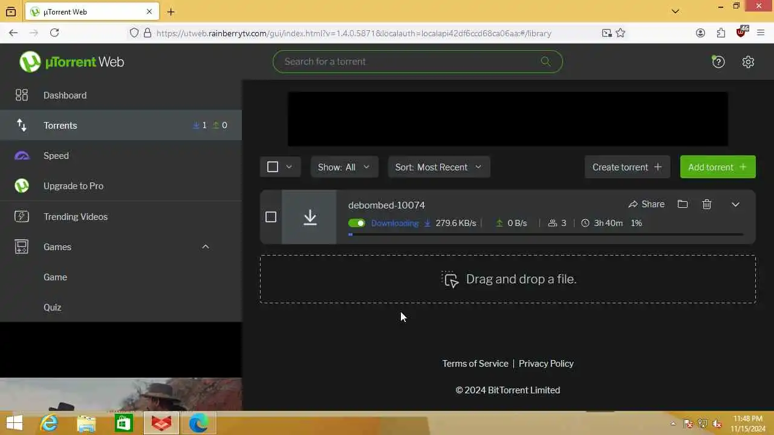The width and height of the screenshot is (774, 435).
Task: Open the browser extensions puzzle icon
Action: pos(721,33)
